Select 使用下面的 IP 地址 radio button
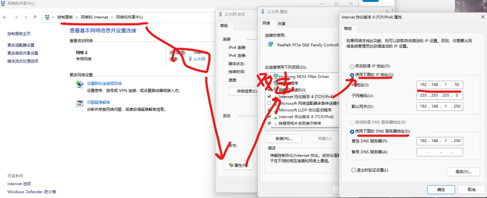Viewport: 487px width, 198px height. click(352, 75)
